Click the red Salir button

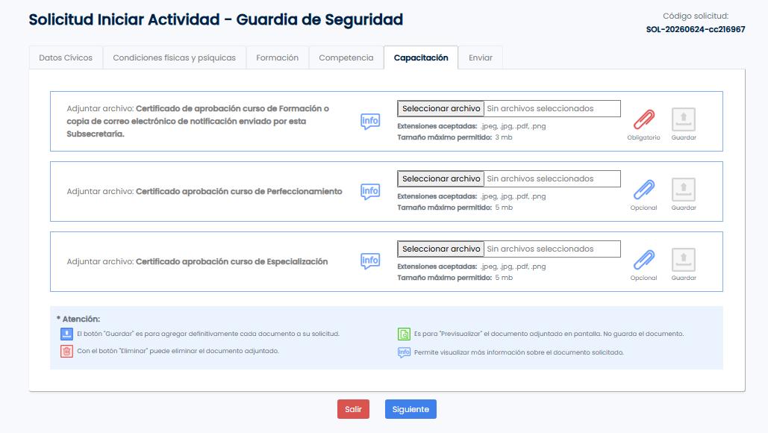point(353,410)
